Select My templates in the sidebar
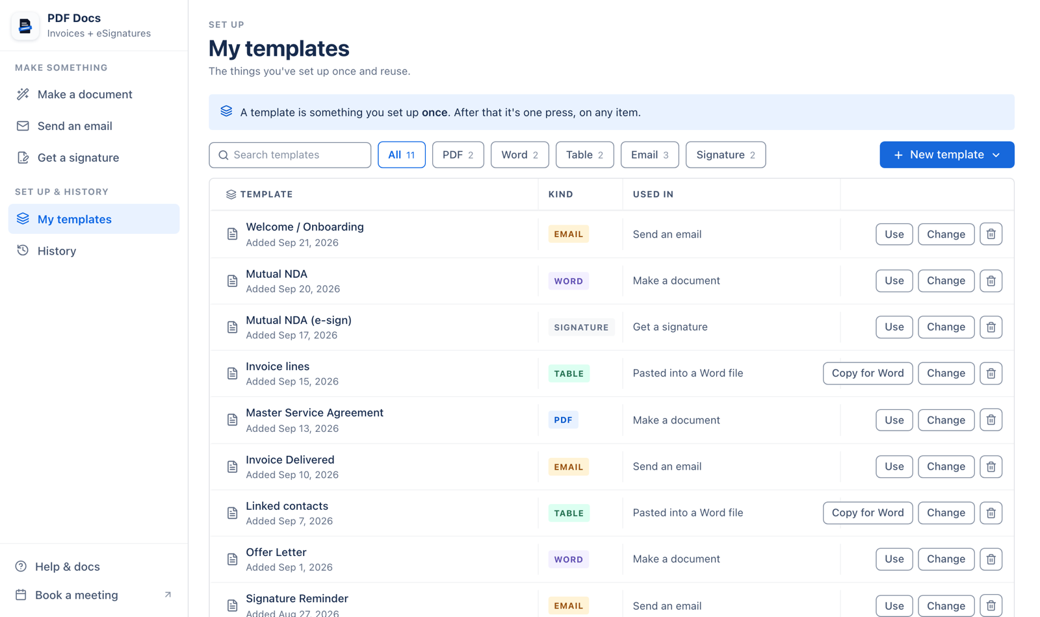The width and height of the screenshot is (1040, 617). [94, 219]
